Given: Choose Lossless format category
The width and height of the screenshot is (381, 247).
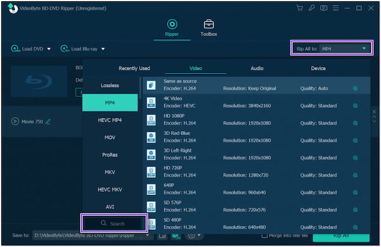Looking at the screenshot, I should pos(110,85).
